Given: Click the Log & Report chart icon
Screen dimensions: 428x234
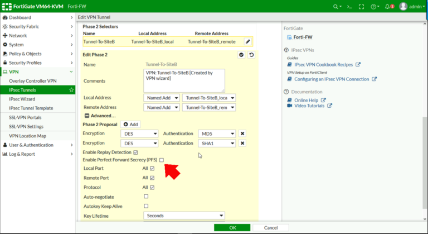Looking at the screenshot, I should [5, 154].
